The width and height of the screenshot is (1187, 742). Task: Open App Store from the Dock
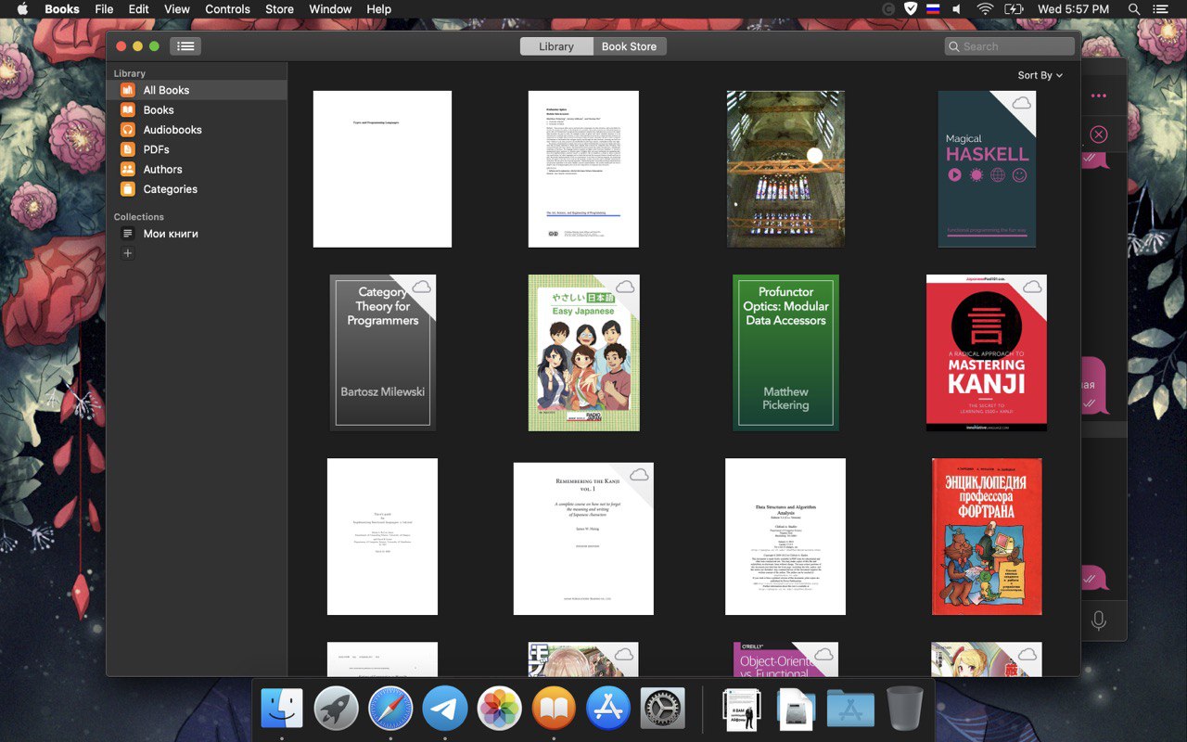tap(608, 709)
